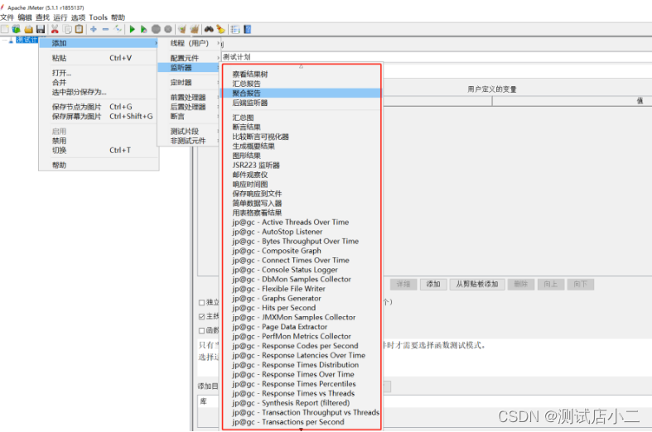Click the Paste clipboard icon
The height and width of the screenshot is (432, 652).
[79, 29]
